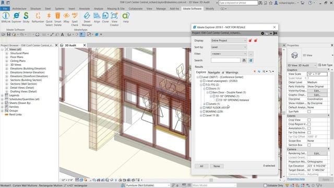Expand the level unassigned node in results
334x188 pixels.
[201, 81]
